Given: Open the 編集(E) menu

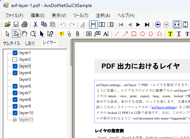Looking at the screenshot, I should [x=38, y=16].
